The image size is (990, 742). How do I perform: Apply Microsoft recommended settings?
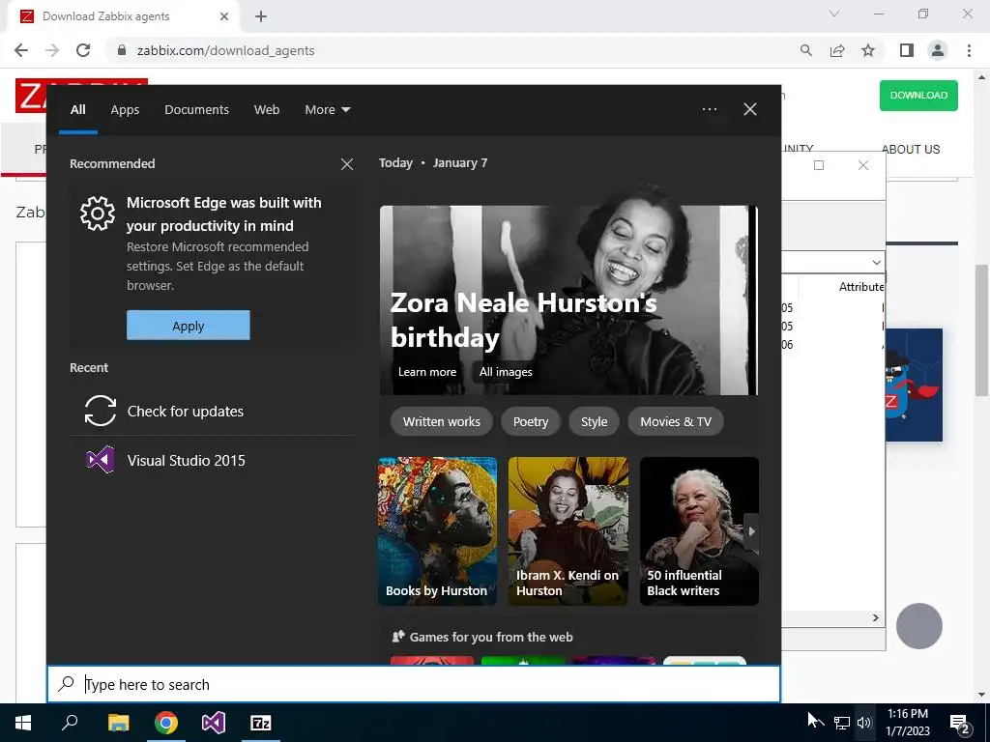(189, 326)
